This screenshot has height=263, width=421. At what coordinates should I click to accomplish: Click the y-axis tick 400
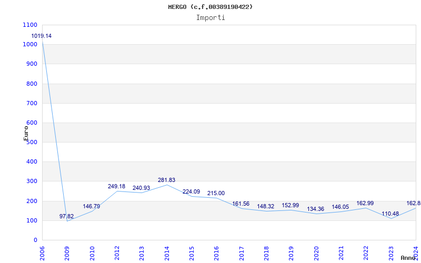pos(32,162)
